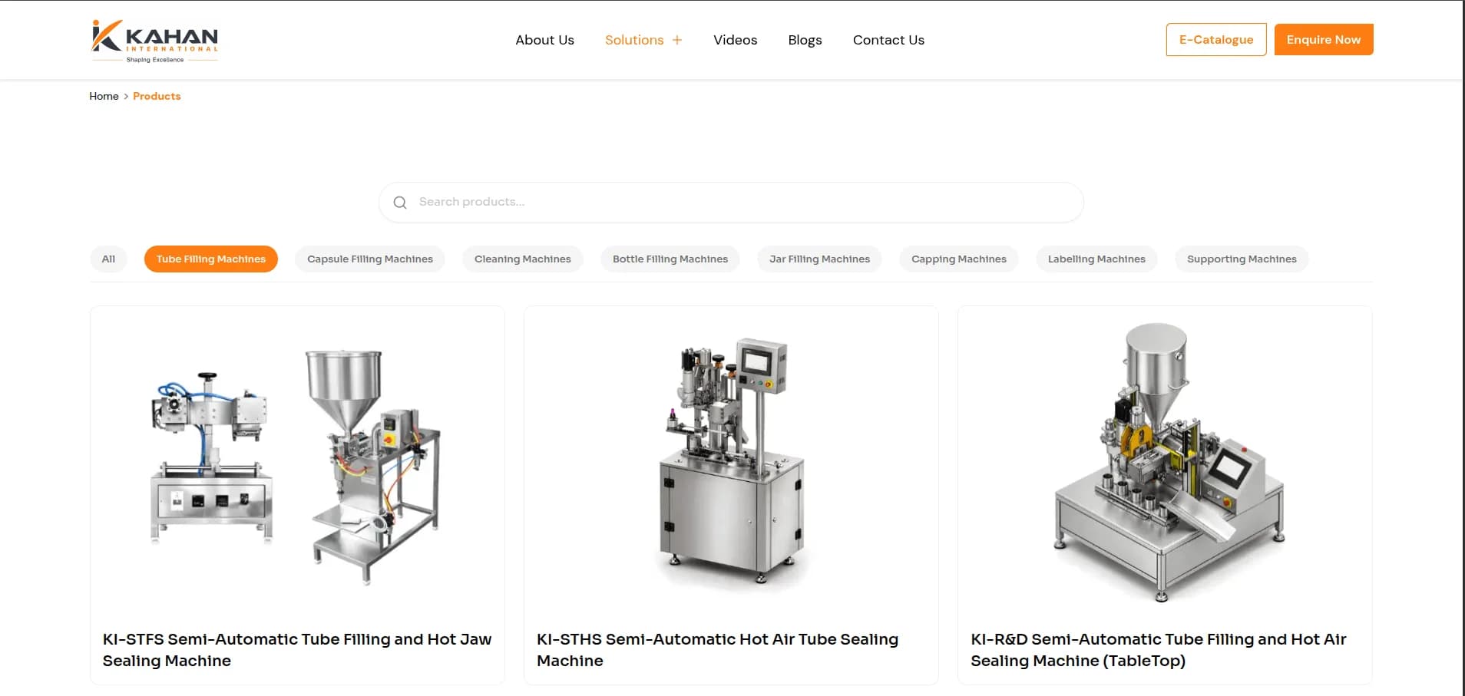
Task: Go to Home in the breadcrumb
Action: pos(104,96)
